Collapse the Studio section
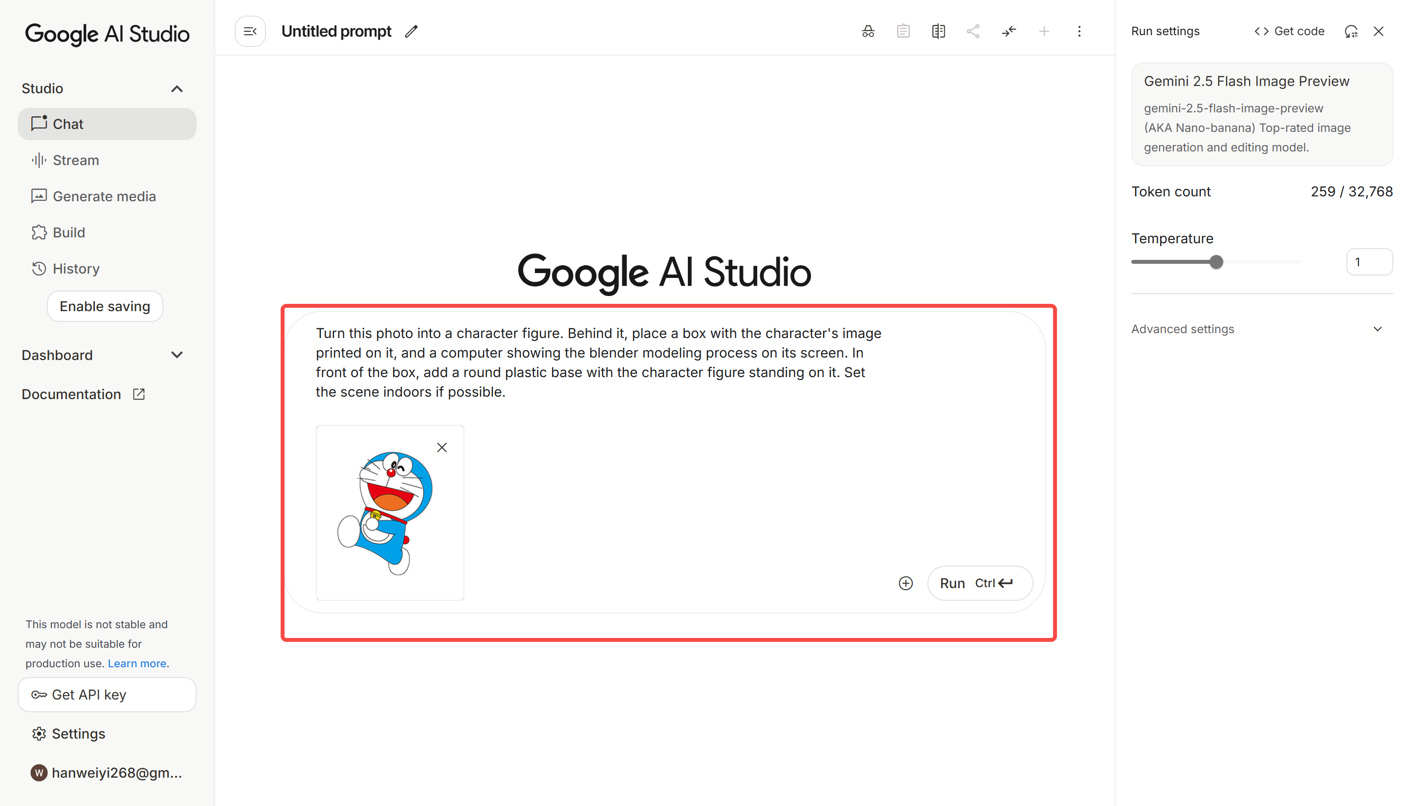The width and height of the screenshot is (1408, 806). [x=176, y=88]
